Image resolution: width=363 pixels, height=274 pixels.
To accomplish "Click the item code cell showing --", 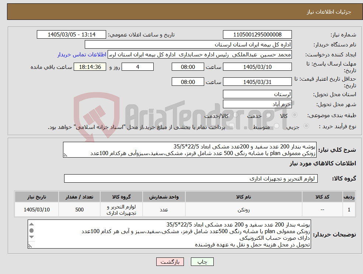I will coord(322,210).
